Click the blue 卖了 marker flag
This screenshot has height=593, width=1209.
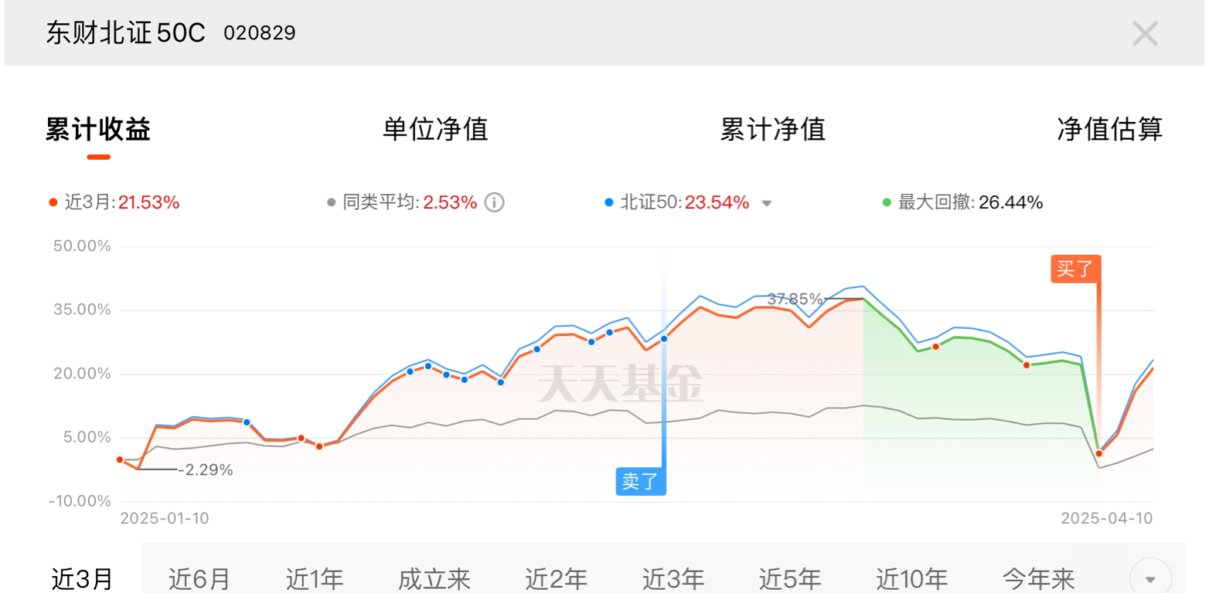pos(641,481)
